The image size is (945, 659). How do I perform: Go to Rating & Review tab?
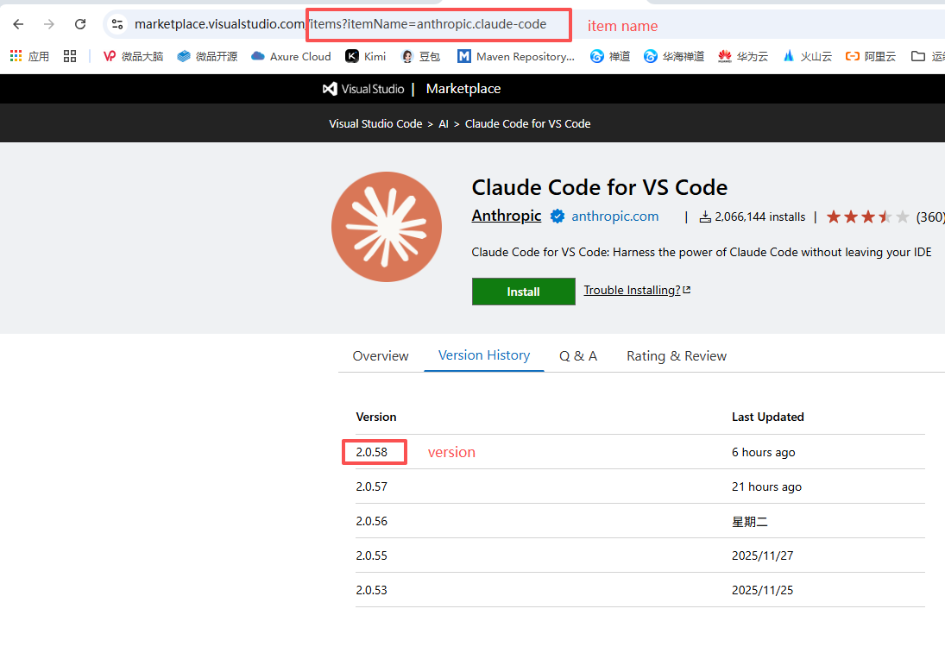676,355
